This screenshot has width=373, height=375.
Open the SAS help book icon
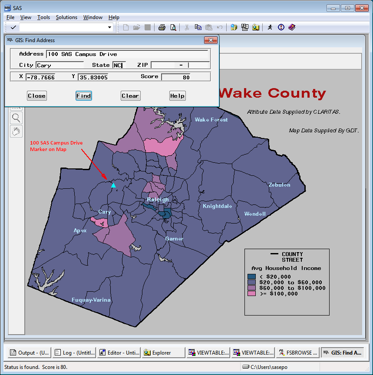click(x=291, y=27)
